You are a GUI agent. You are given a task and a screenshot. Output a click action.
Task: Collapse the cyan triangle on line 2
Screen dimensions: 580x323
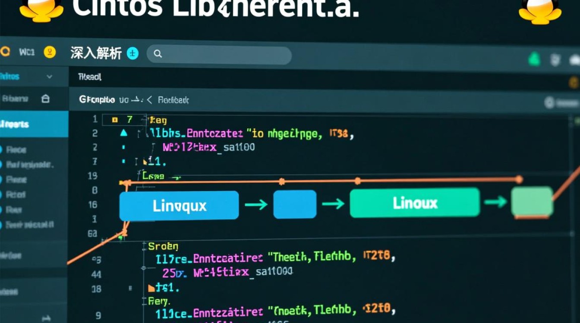click(123, 134)
